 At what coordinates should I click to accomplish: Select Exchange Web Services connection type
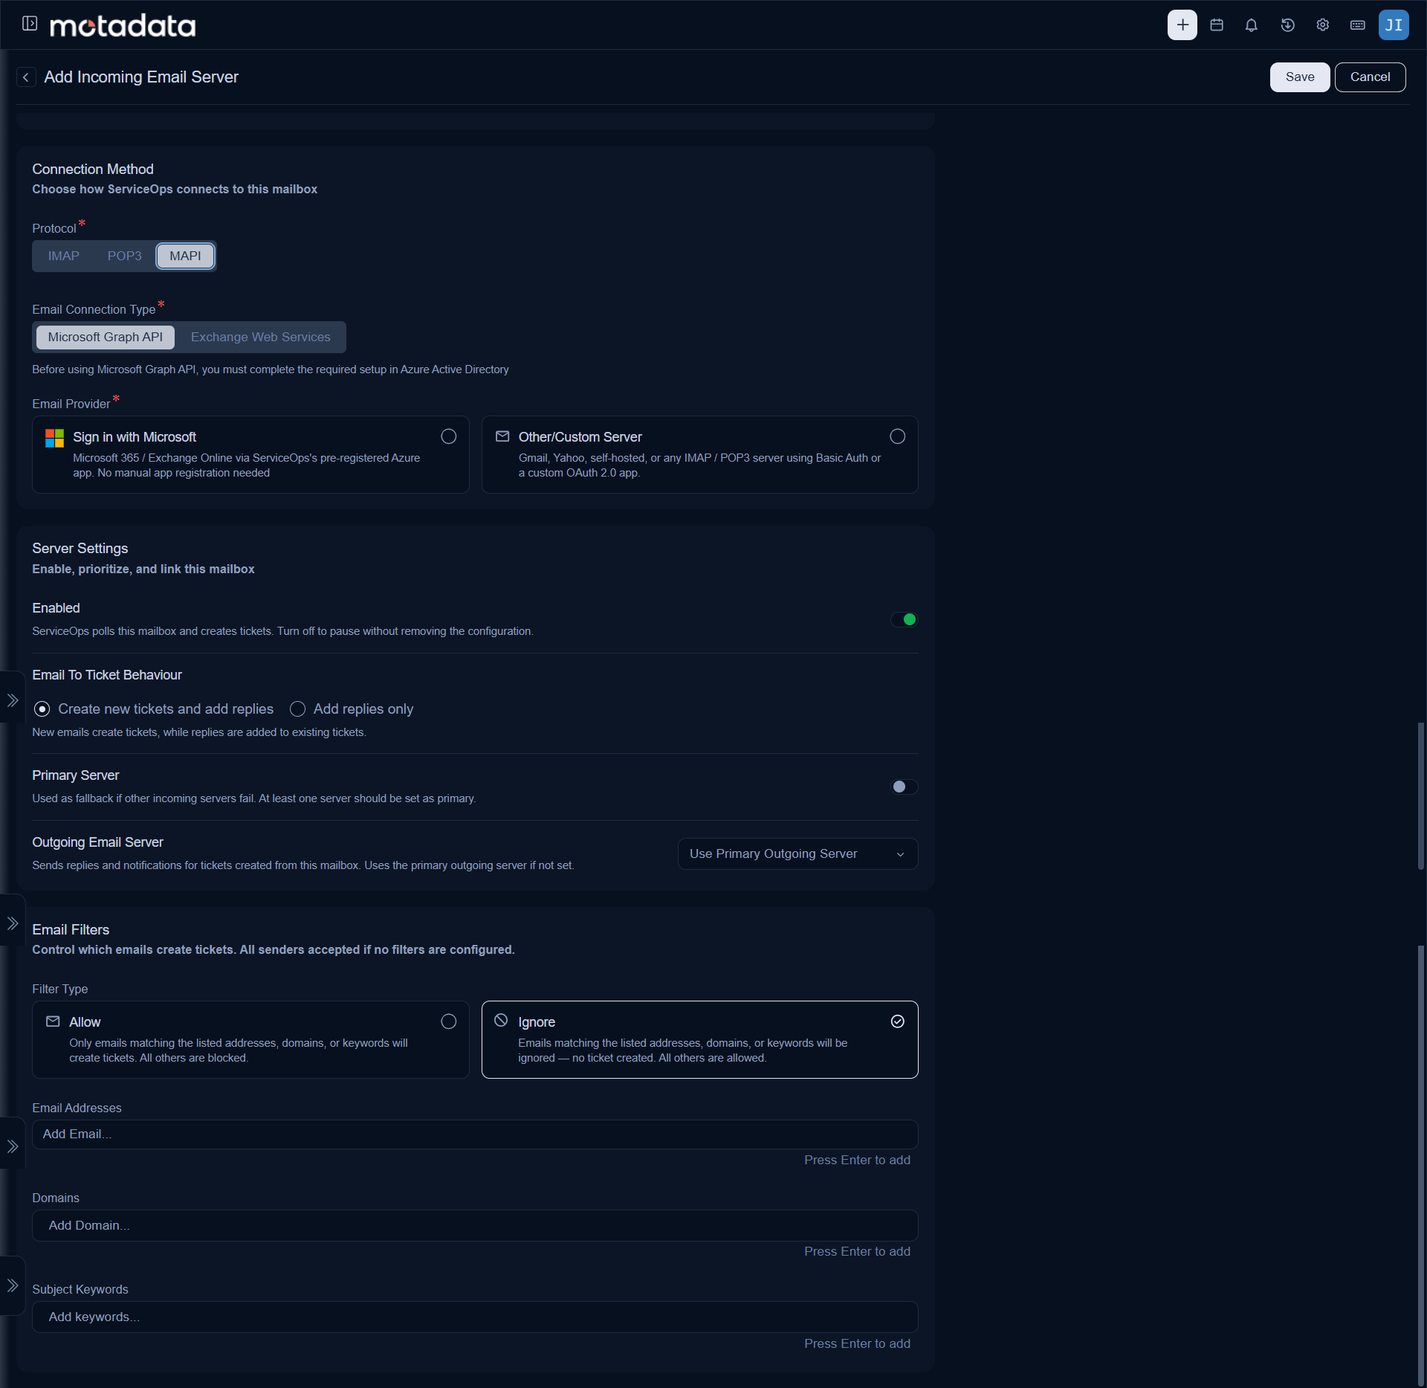point(260,337)
